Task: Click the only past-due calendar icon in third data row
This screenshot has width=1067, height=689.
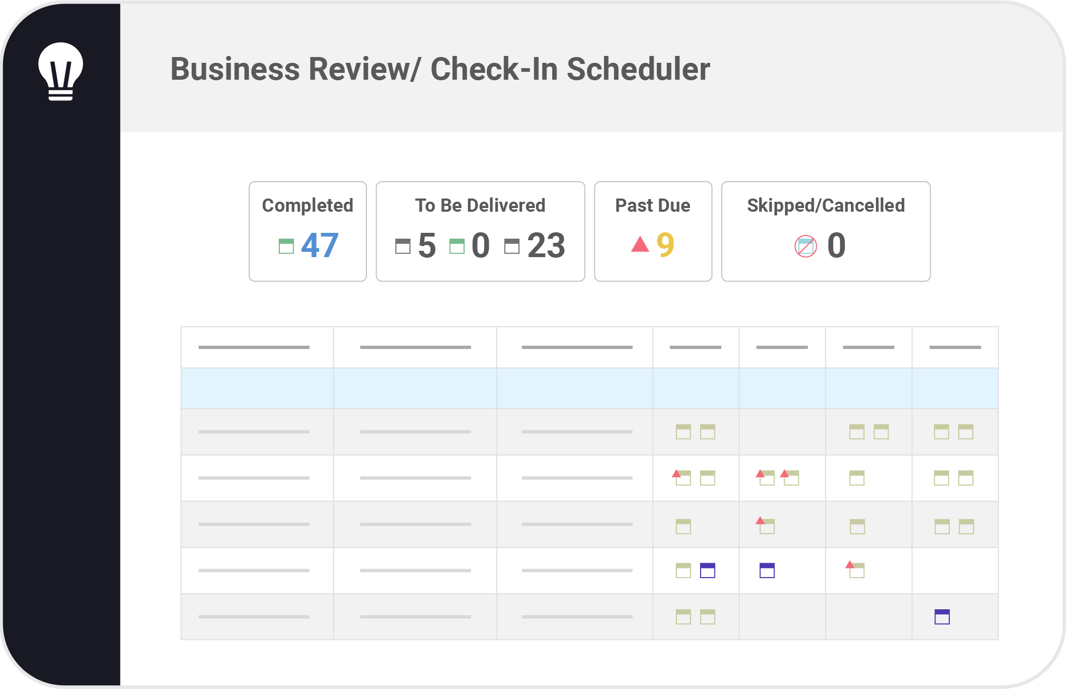Action: click(x=766, y=525)
